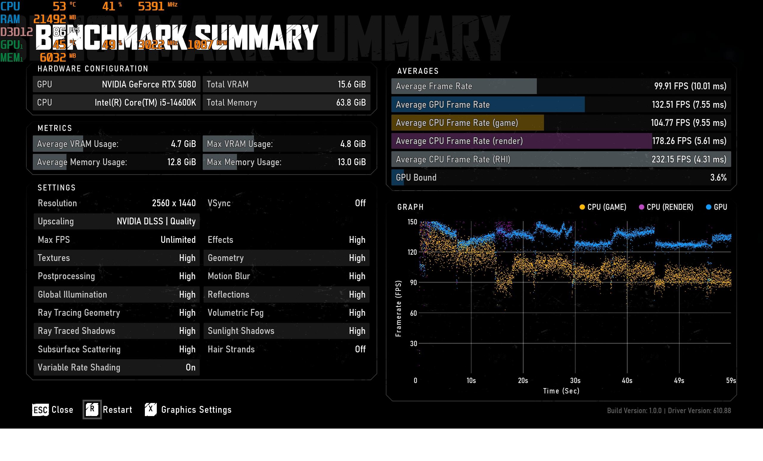This screenshot has height=461, width=763.
Task: Select the Upscaling NVIDIA DLSS Quality row
Action: tap(117, 221)
